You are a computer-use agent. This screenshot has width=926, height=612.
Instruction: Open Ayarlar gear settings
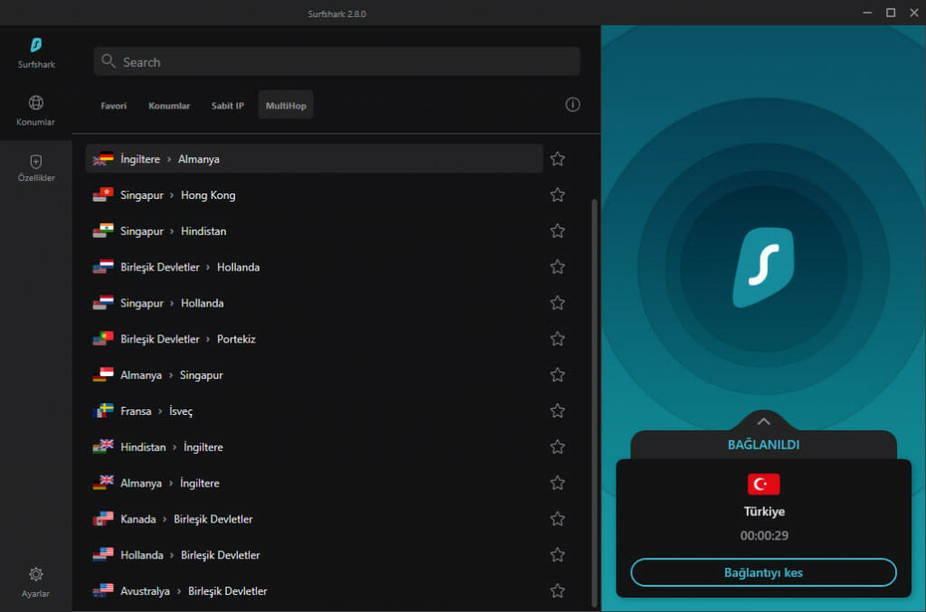[35, 582]
